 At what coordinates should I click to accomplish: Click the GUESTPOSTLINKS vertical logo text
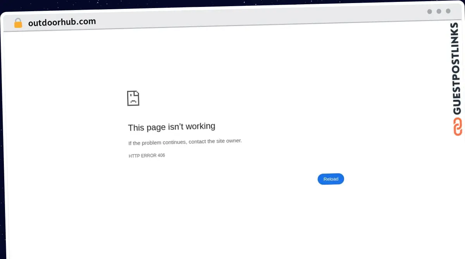point(457,68)
